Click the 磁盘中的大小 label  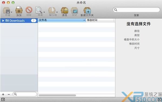pos(132,40)
